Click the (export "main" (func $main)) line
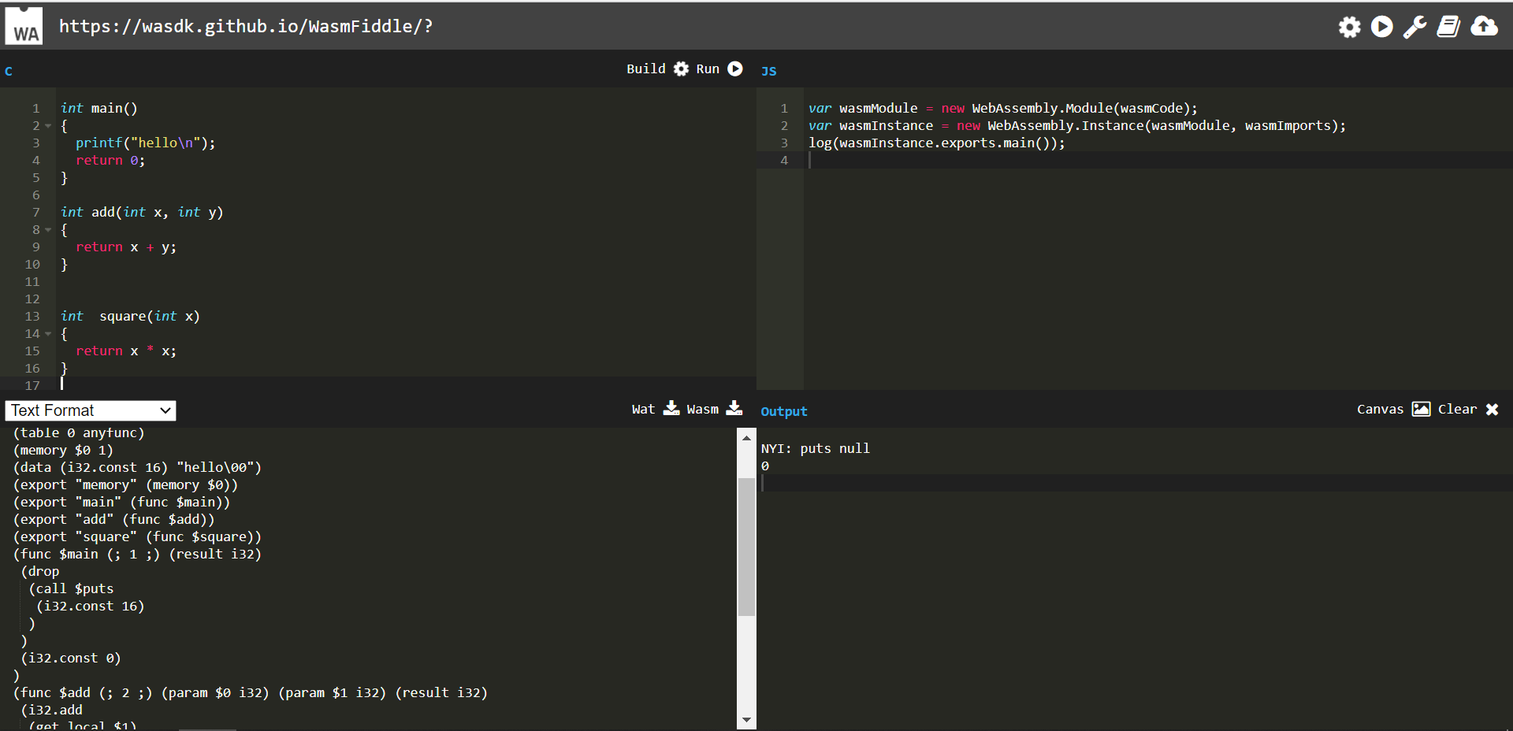The image size is (1513, 731). [121, 502]
